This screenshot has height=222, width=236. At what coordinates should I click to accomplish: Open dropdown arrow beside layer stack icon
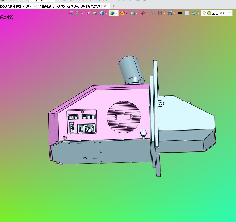coord(198,13)
